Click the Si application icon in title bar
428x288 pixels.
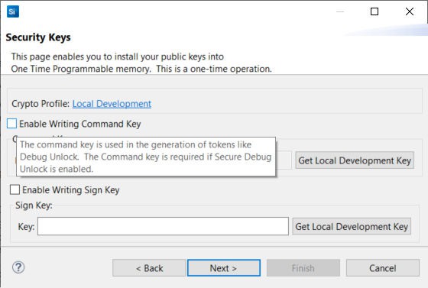13,11
